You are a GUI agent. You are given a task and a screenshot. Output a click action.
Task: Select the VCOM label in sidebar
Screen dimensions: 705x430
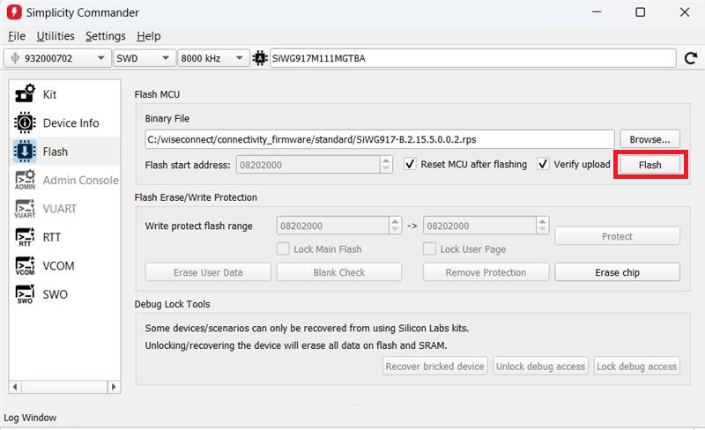58,266
